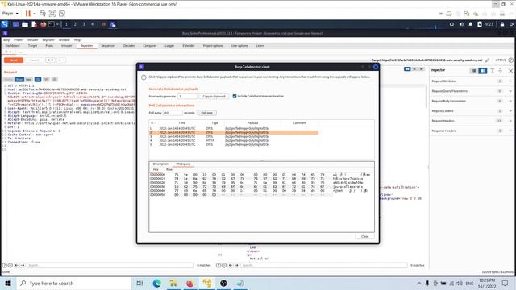The height and width of the screenshot is (290, 516).
Task: Open VM power options dropdown arrow
Action: click(35, 14)
